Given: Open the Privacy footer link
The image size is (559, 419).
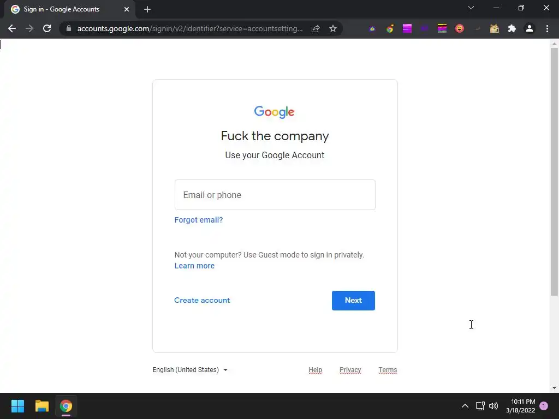Looking at the screenshot, I should [350, 370].
